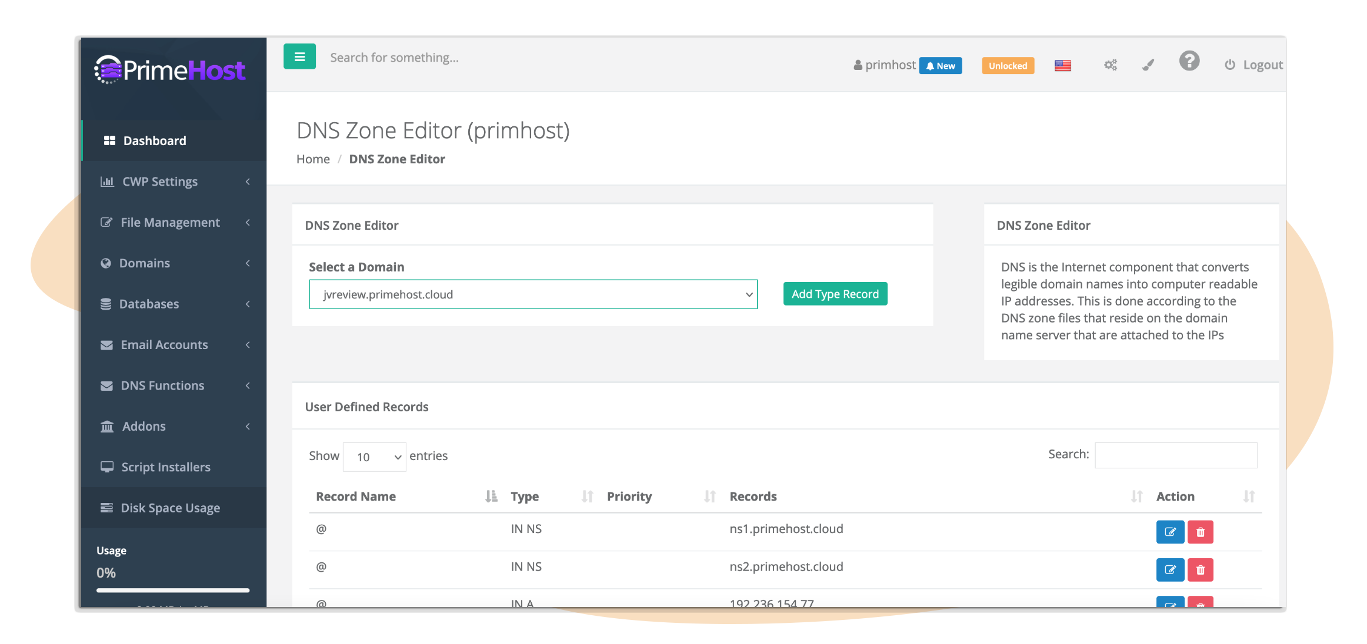
Task: Edit the ns1.primehost.cloud record
Action: click(x=1169, y=532)
